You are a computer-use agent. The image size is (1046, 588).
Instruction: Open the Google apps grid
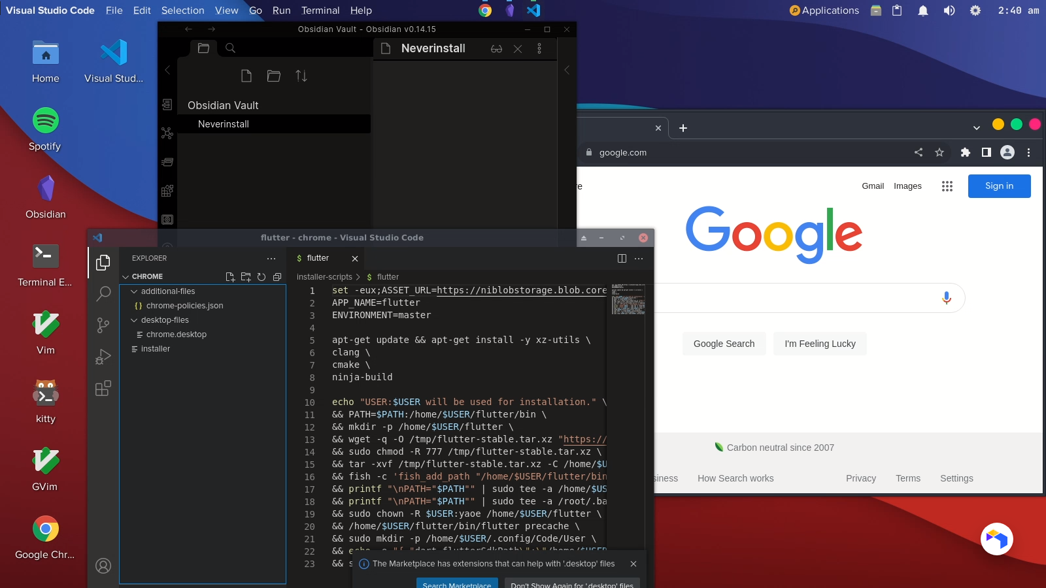pos(947,186)
